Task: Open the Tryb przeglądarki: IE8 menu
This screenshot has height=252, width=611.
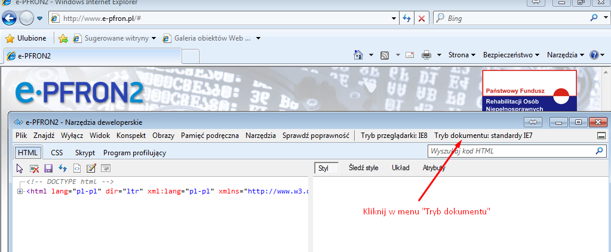Action: (394, 136)
